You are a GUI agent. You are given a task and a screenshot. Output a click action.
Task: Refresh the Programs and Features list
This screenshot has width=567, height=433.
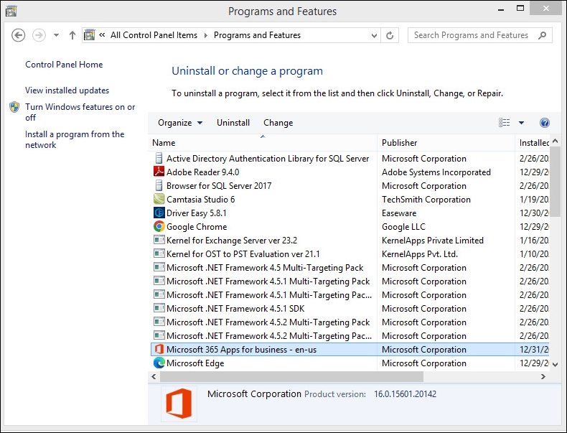point(390,35)
